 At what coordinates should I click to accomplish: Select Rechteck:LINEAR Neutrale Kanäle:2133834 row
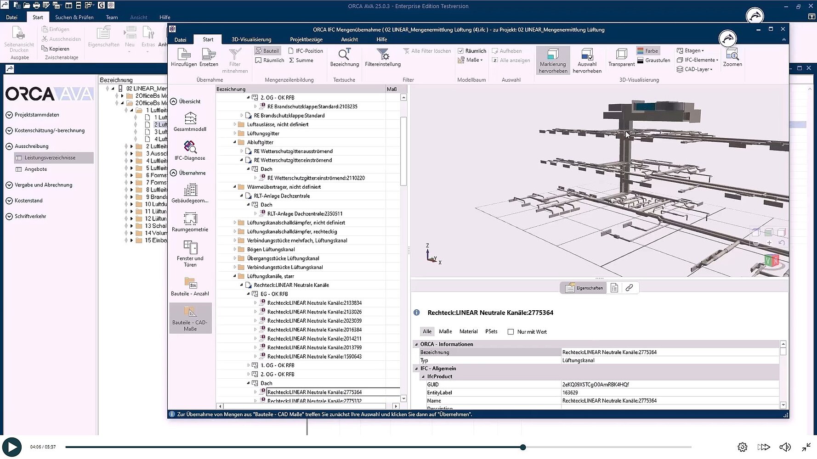(314, 303)
